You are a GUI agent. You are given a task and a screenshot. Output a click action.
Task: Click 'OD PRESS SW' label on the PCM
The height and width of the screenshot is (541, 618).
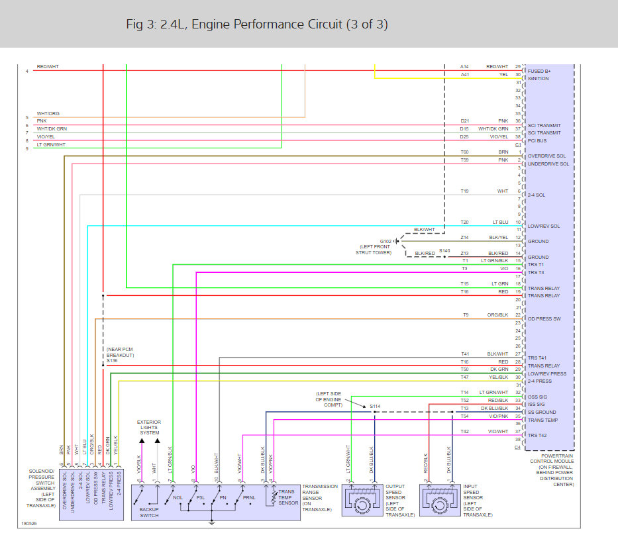click(x=544, y=319)
